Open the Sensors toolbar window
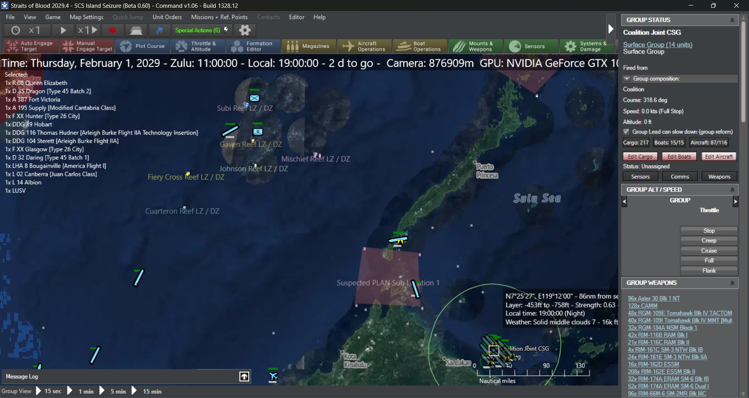 pyautogui.click(x=531, y=46)
